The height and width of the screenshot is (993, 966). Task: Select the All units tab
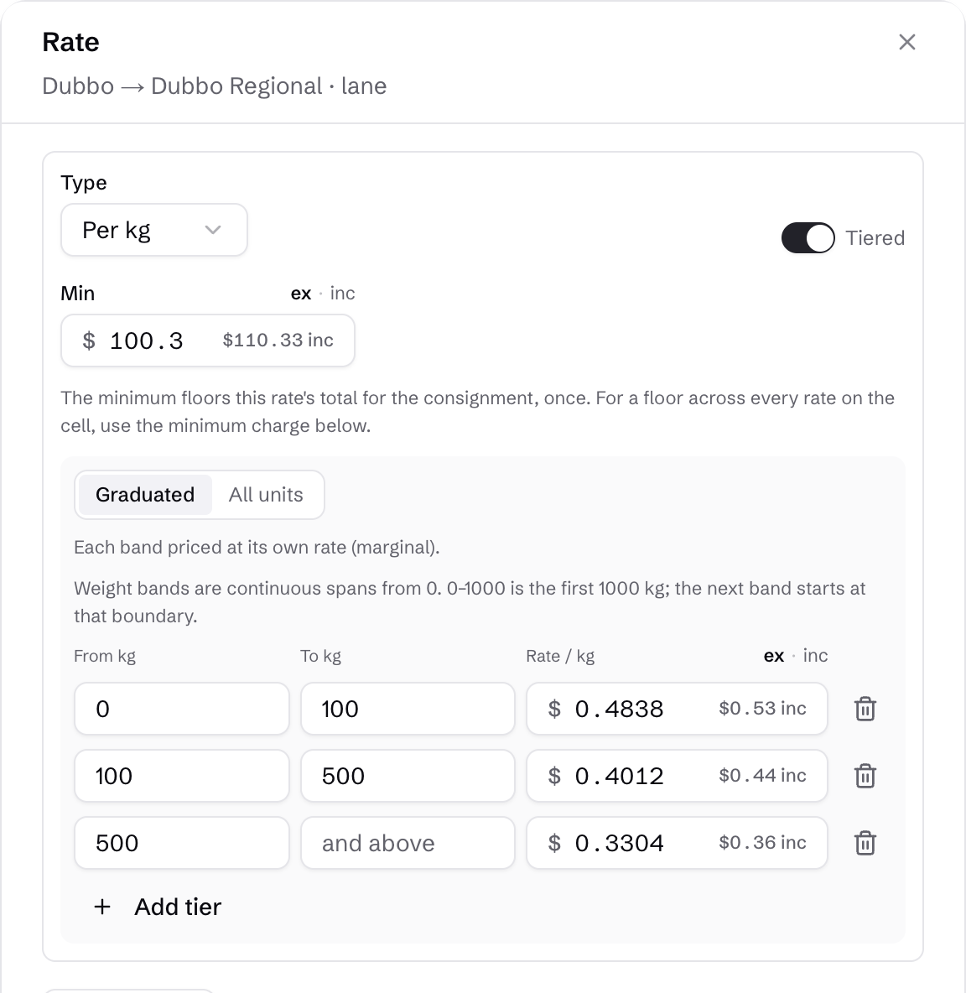point(266,495)
